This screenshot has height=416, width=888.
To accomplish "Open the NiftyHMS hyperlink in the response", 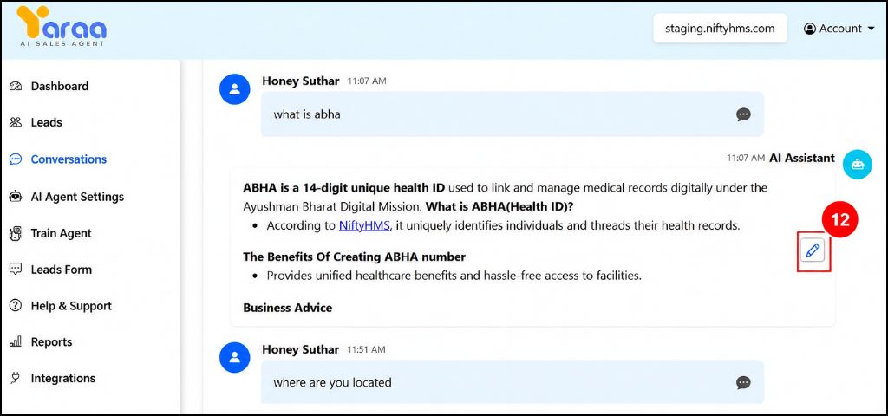I will click(x=365, y=226).
